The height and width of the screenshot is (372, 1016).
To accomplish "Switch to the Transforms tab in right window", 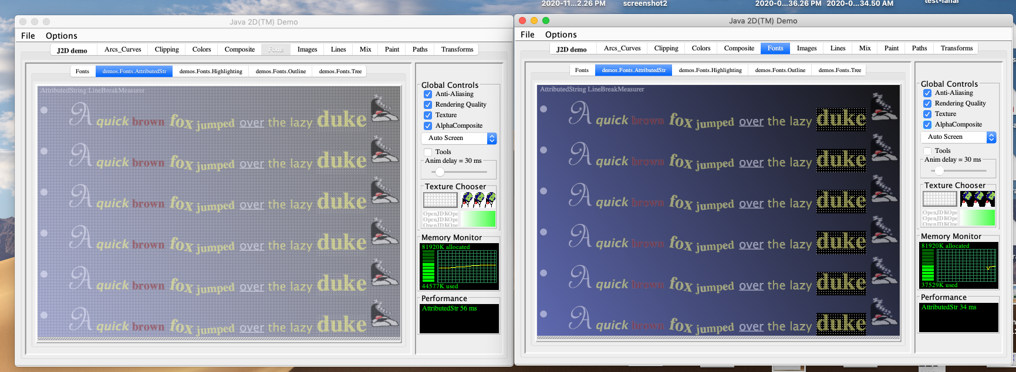I will (x=956, y=48).
